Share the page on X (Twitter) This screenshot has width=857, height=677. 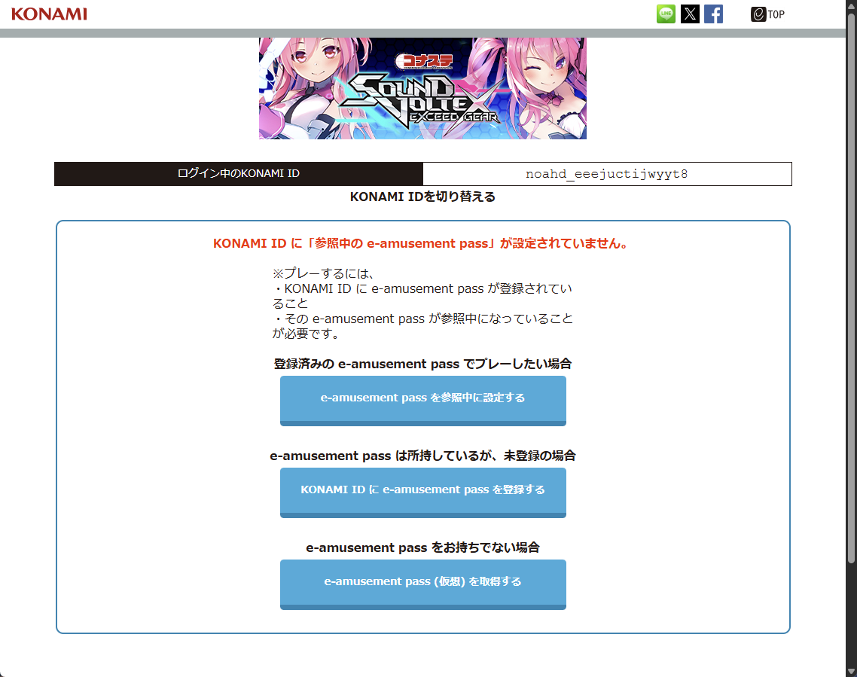pos(690,14)
